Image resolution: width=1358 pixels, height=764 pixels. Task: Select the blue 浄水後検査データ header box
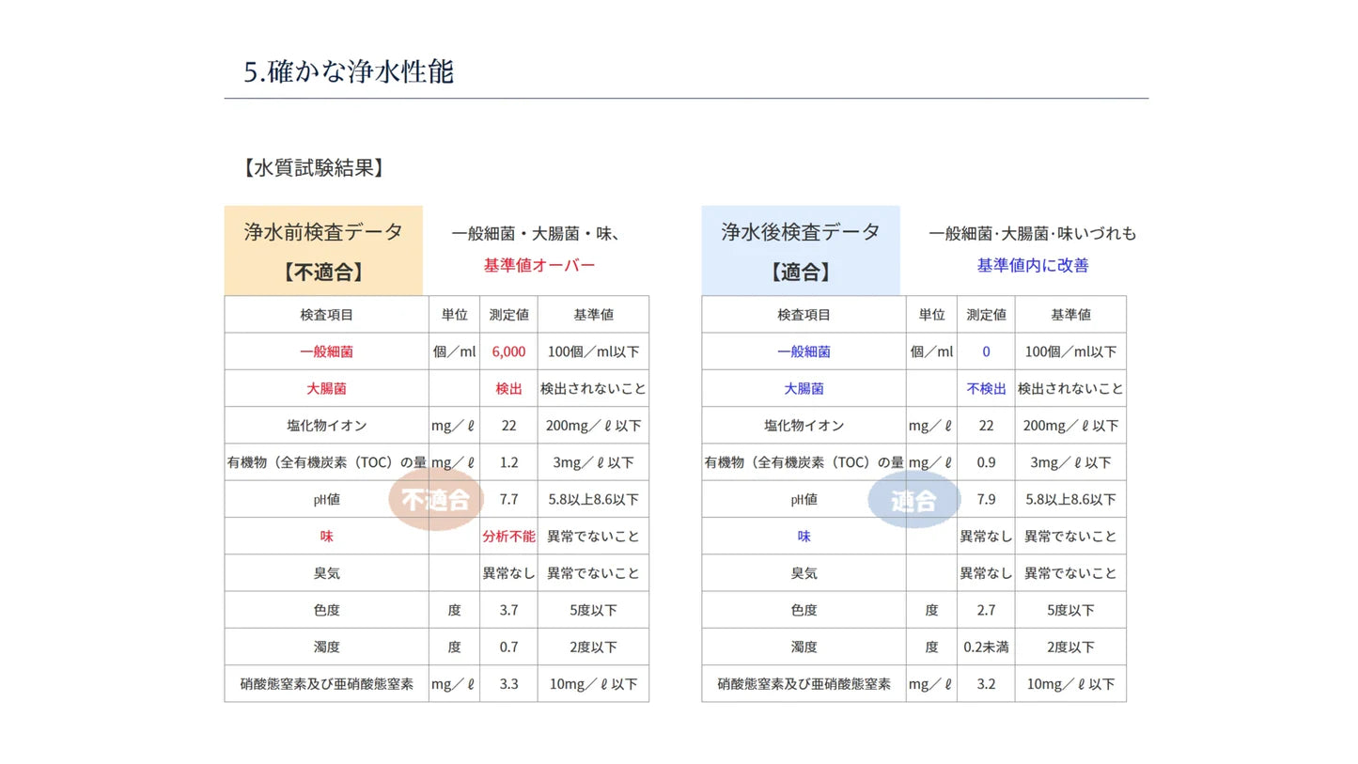tap(801, 251)
